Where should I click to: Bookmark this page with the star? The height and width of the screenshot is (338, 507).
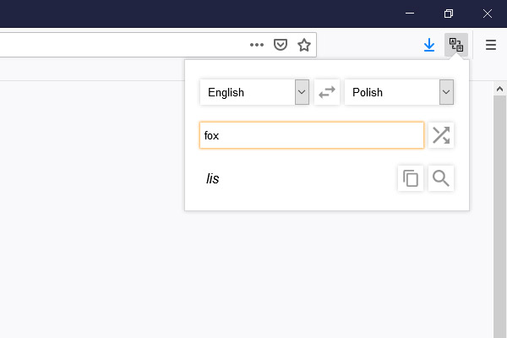click(304, 45)
